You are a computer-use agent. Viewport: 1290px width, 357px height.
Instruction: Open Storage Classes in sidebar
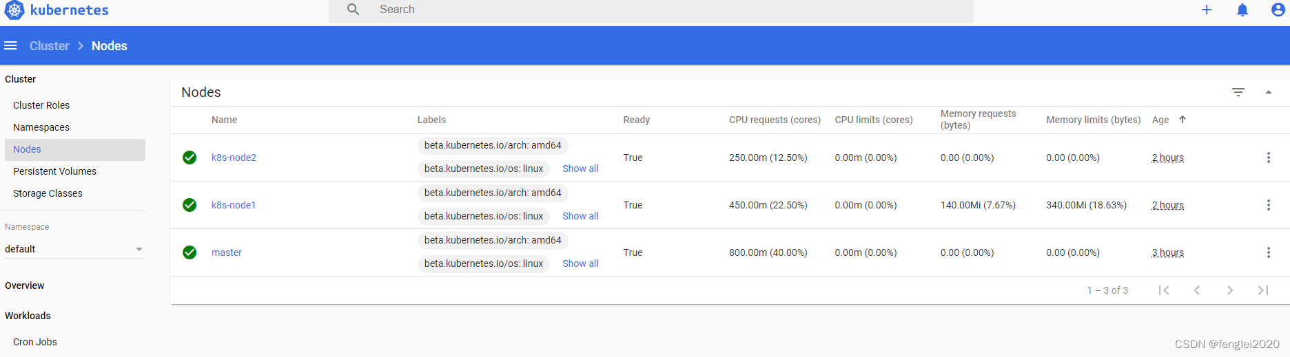click(x=48, y=193)
